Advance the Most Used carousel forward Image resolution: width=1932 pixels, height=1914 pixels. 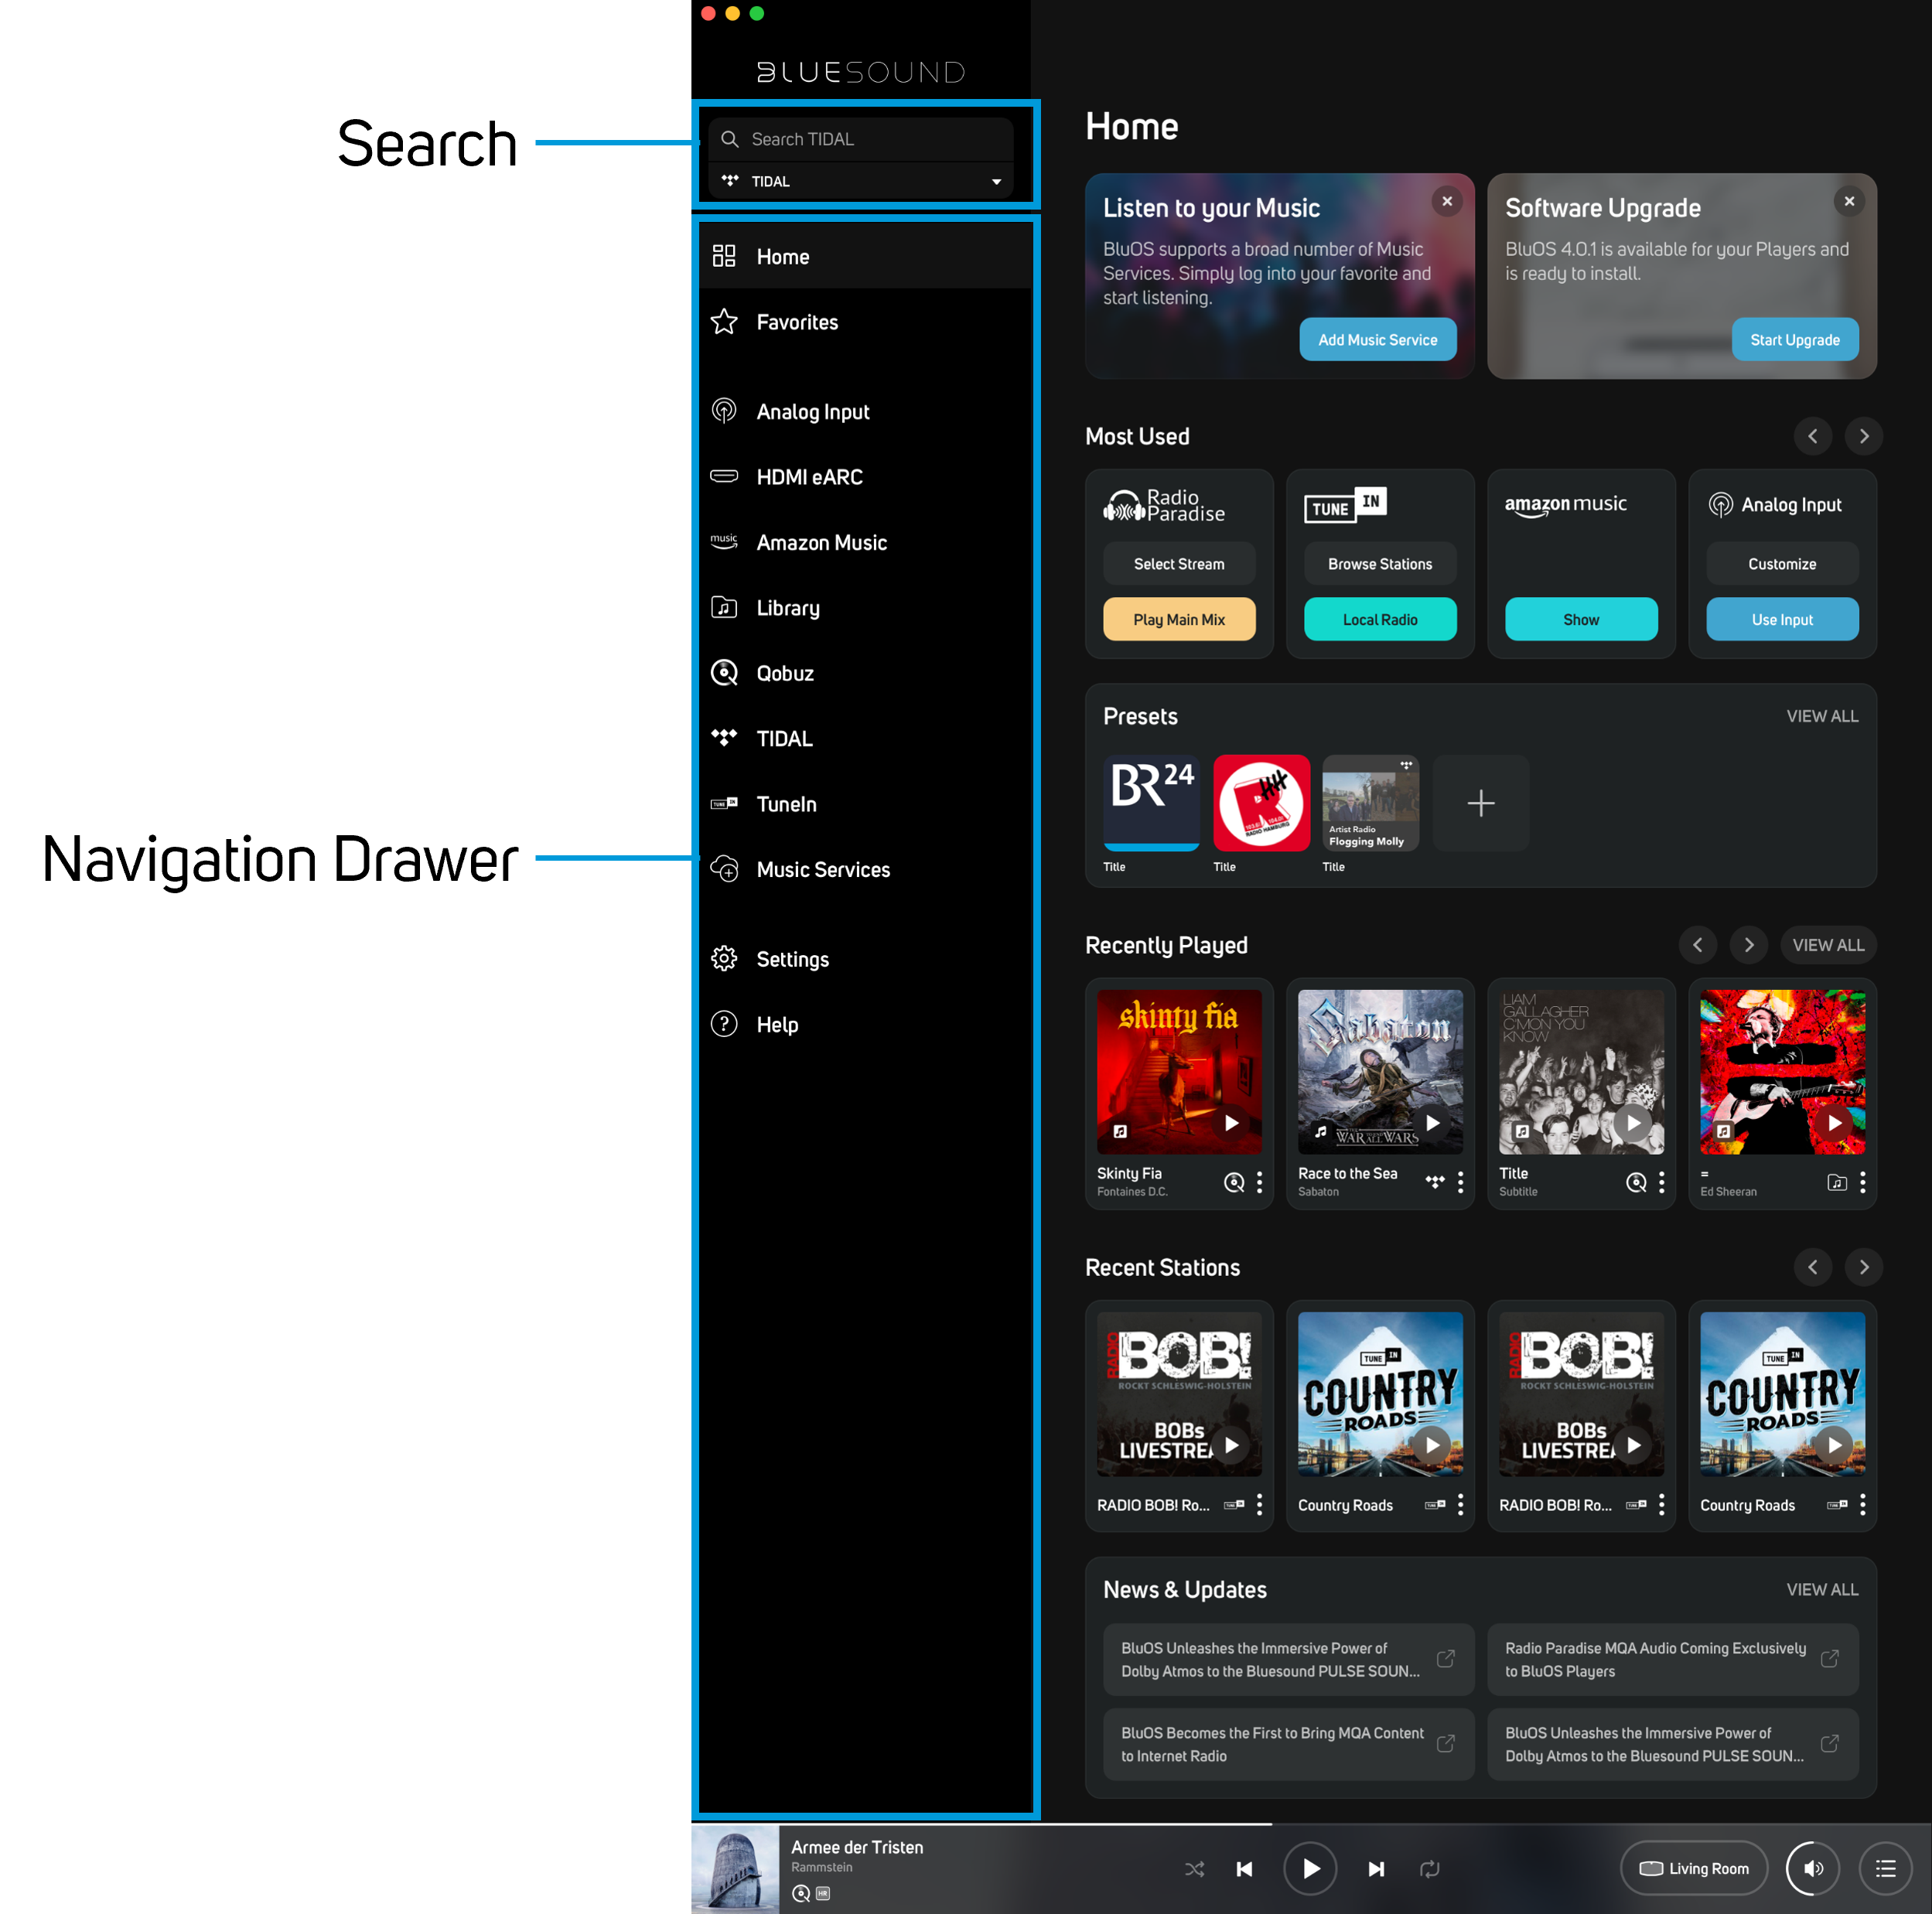[1863, 436]
